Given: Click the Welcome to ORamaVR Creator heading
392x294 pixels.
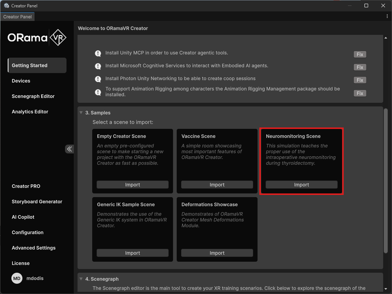Looking at the screenshot, I should tap(113, 28).
